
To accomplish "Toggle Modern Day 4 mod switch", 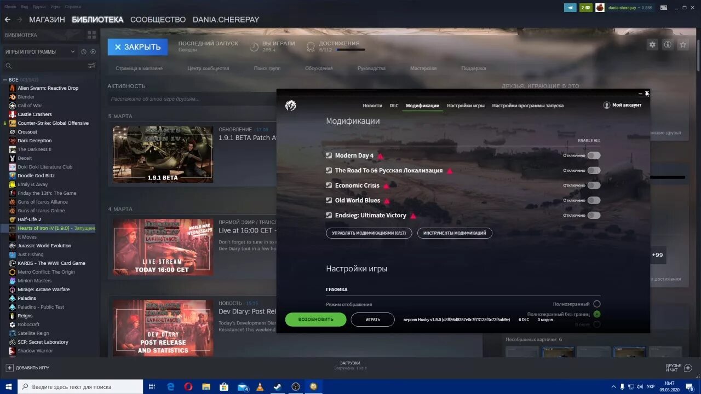I will [594, 155].
